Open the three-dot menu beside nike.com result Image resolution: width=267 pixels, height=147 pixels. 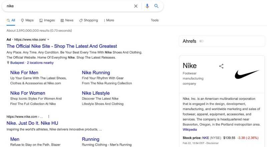pyautogui.click(x=49, y=117)
